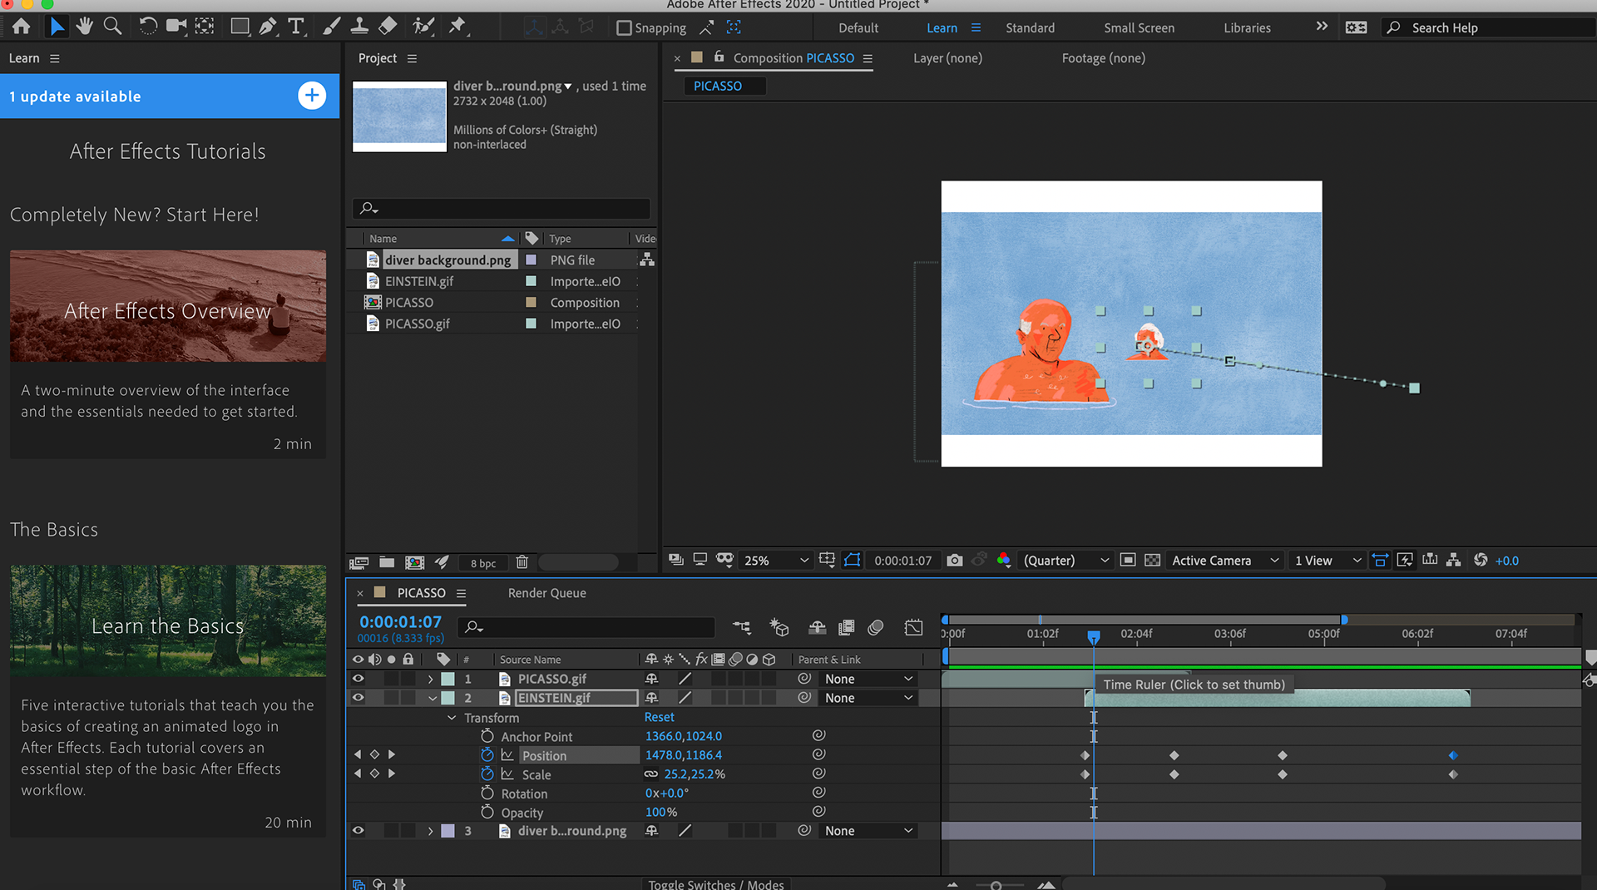Select the Puppet Pin tool
This screenshot has height=890, width=1597.
[457, 27]
